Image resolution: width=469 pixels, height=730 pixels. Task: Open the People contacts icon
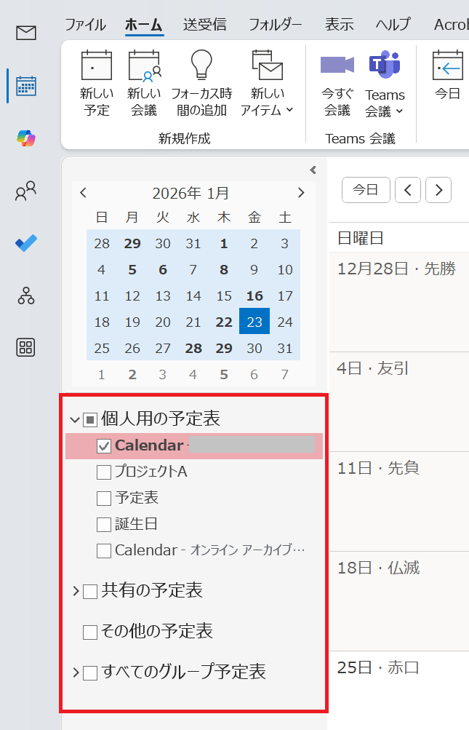(x=26, y=191)
